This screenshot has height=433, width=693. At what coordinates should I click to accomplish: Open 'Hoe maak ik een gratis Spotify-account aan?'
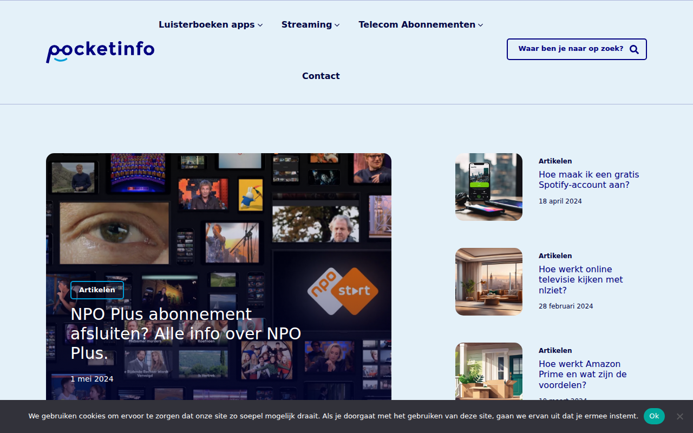coord(589,180)
